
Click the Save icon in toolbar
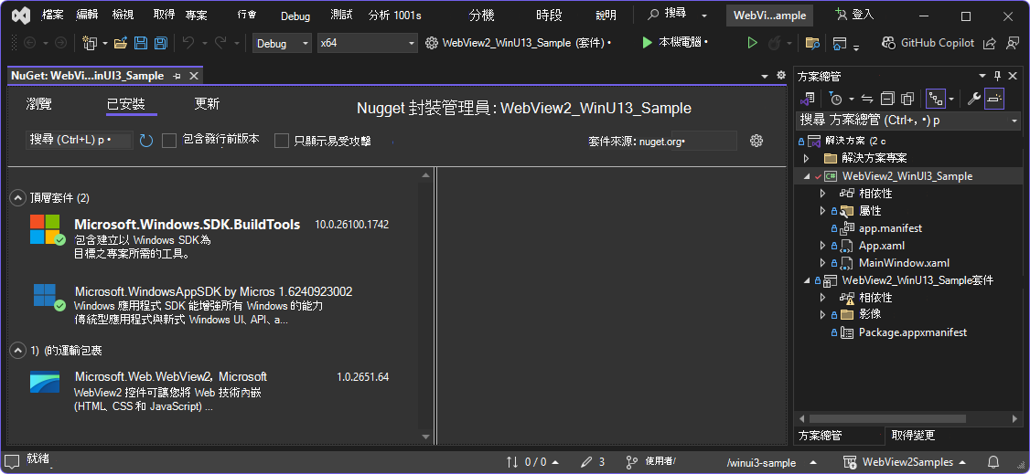pyautogui.click(x=141, y=43)
